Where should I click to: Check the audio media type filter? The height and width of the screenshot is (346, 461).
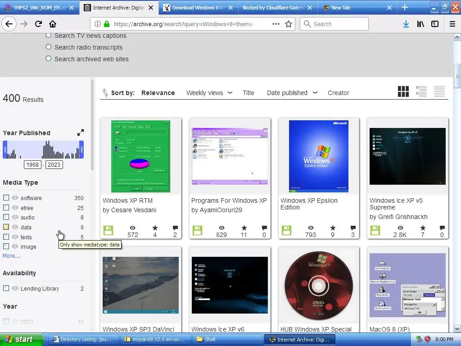6,217
